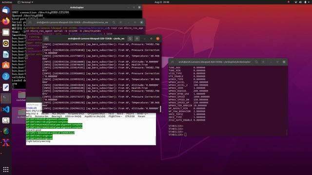Launch Firefox from the dock
Image resolution: width=312 pixels, height=175 pixels.
tap(6, 21)
